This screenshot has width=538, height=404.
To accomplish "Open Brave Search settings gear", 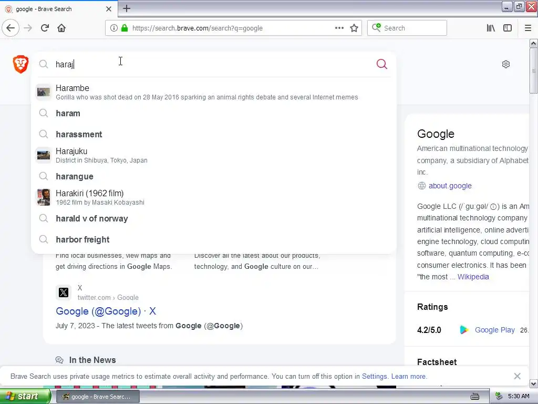I will 506,64.
